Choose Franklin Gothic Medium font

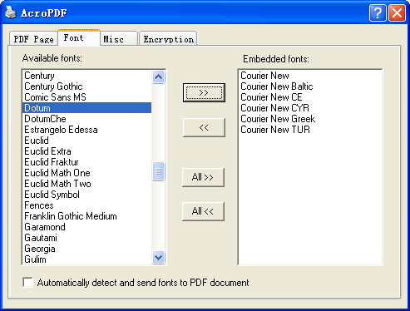coord(86,216)
